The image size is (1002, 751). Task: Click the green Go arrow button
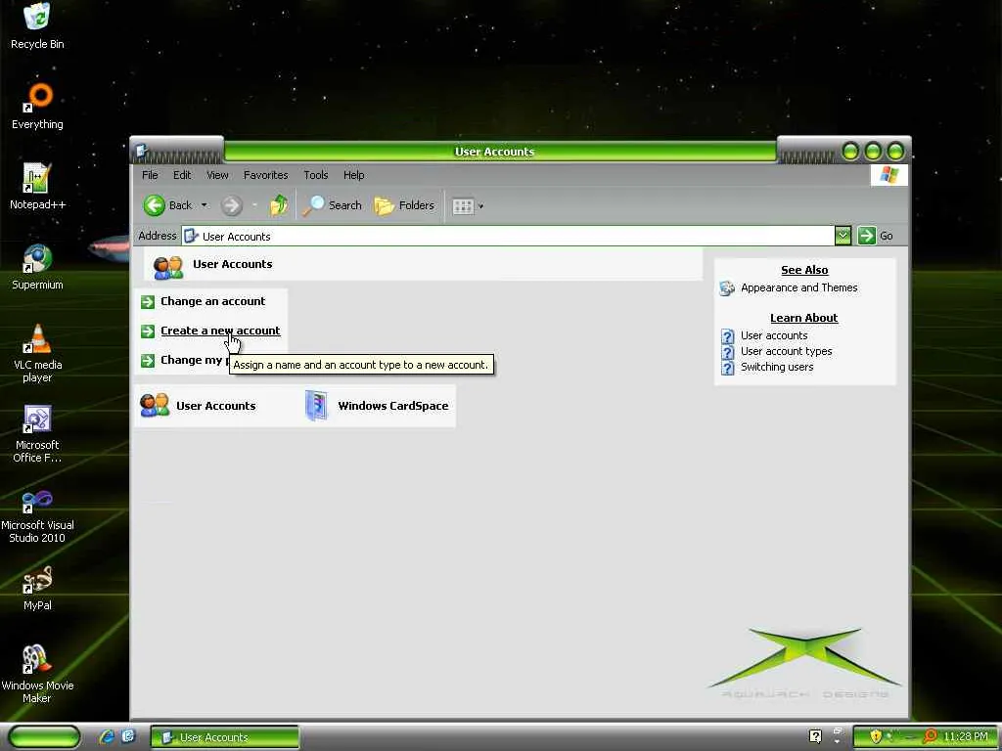click(867, 236)
